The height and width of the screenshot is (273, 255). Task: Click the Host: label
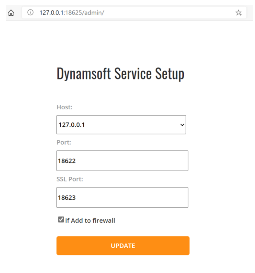click(x=64, y=107)
